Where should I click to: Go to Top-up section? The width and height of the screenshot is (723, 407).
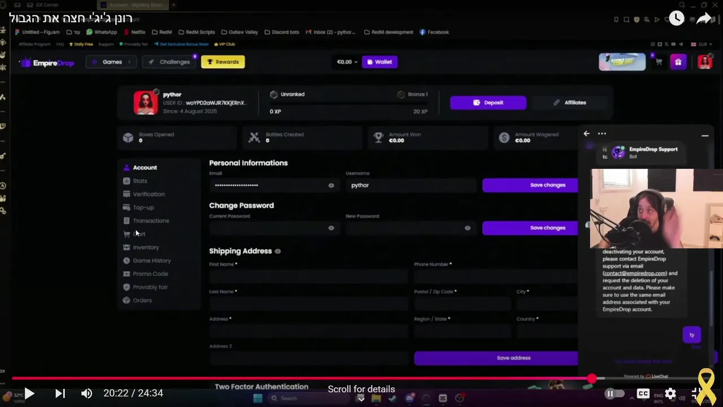coord(143,207)
